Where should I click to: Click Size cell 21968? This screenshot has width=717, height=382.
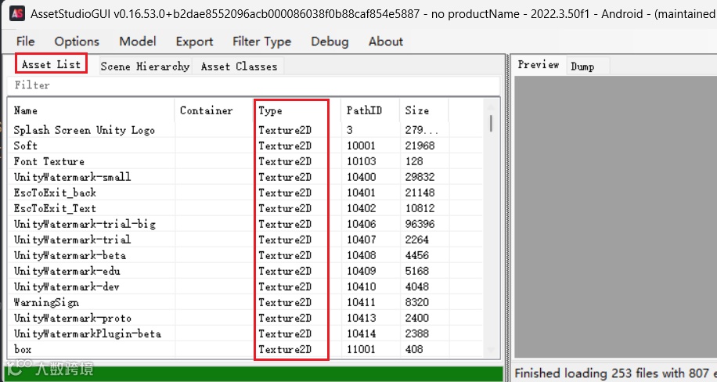420,146
